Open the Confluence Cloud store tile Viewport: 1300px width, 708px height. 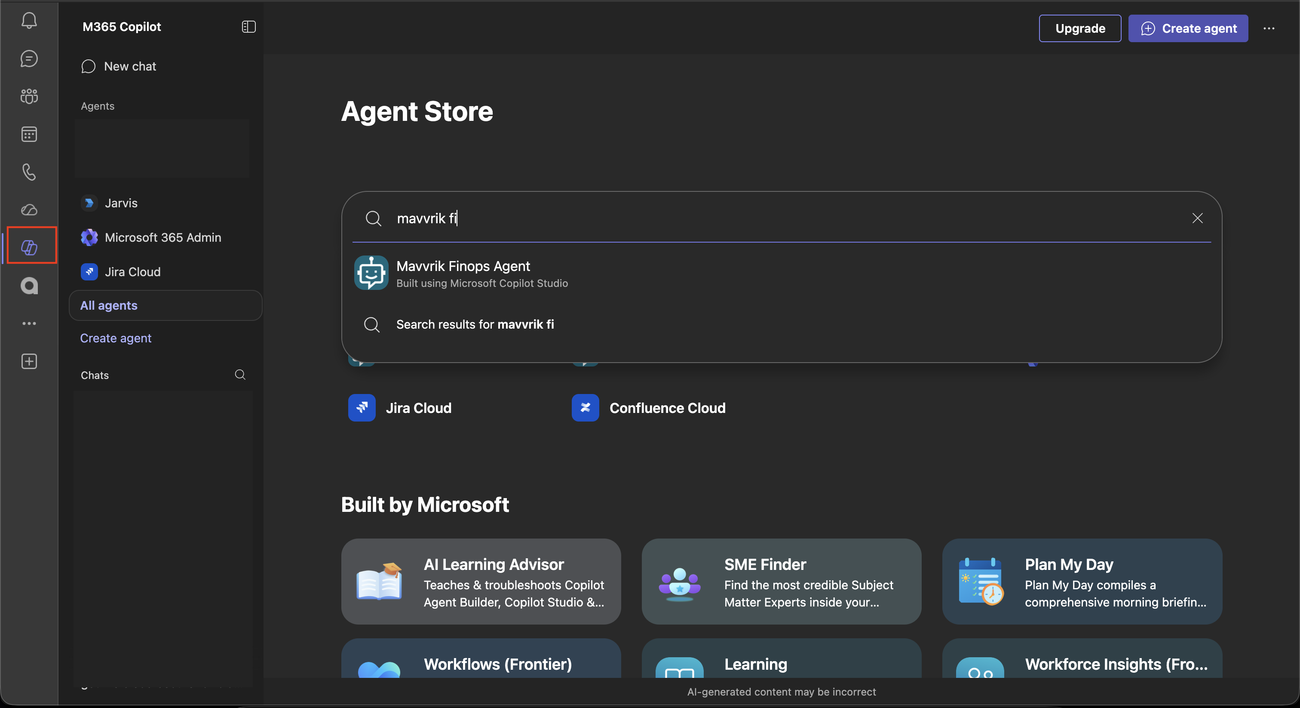(649, 407)
